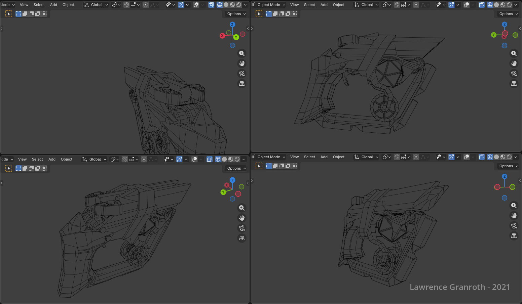
Task: Select wireframe shading in the top-right viewport header
Action: coord(490,5)
